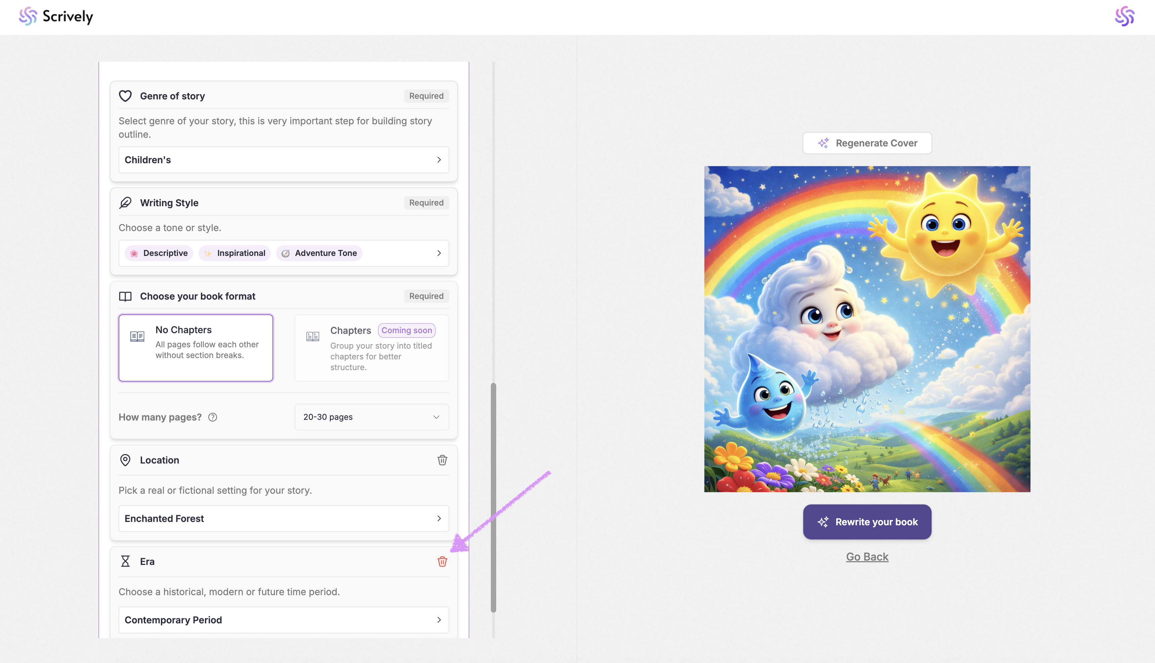
Task: Delete the Location section with the trash icon
Action: click(x=442, y=460)
